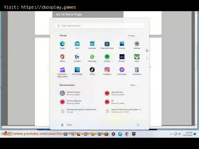Open Messenger from the Start menu
Image resolution: width=199 pixels, height=149 pixels.
[122, 71]
